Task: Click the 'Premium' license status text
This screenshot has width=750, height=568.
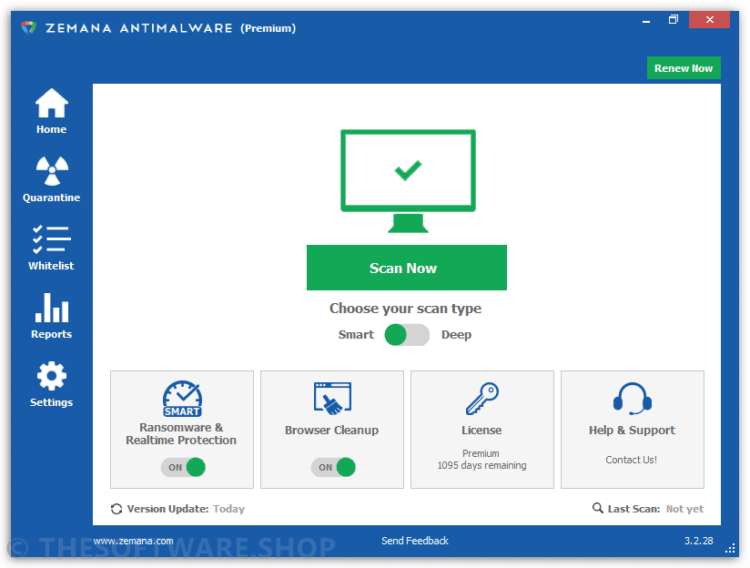Action: (481, 453)
